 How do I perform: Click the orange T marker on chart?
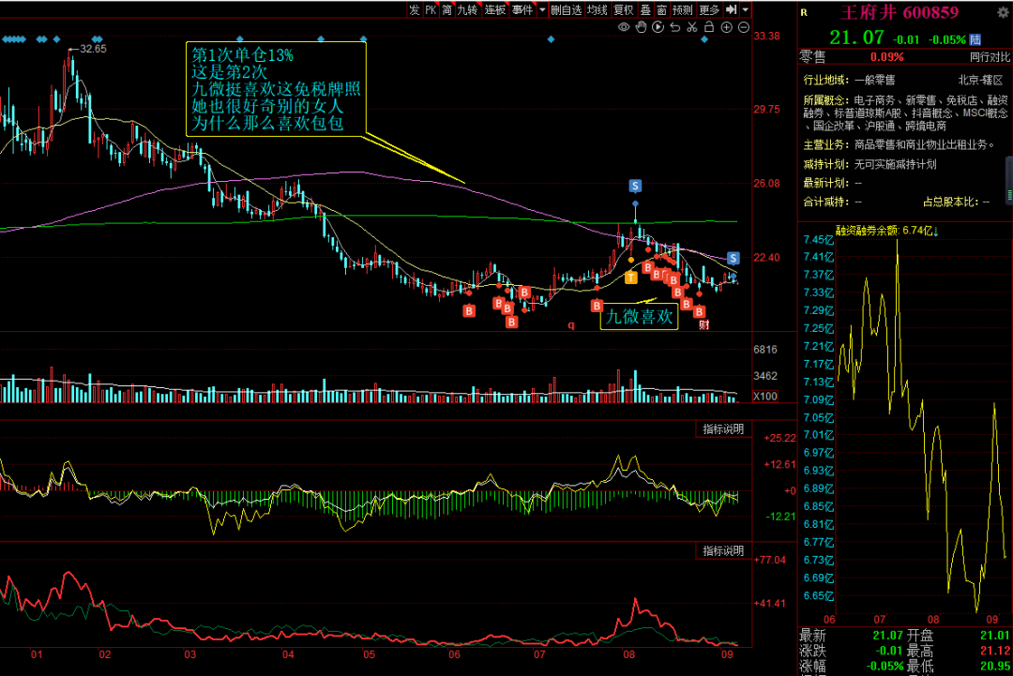pos(631,278)
